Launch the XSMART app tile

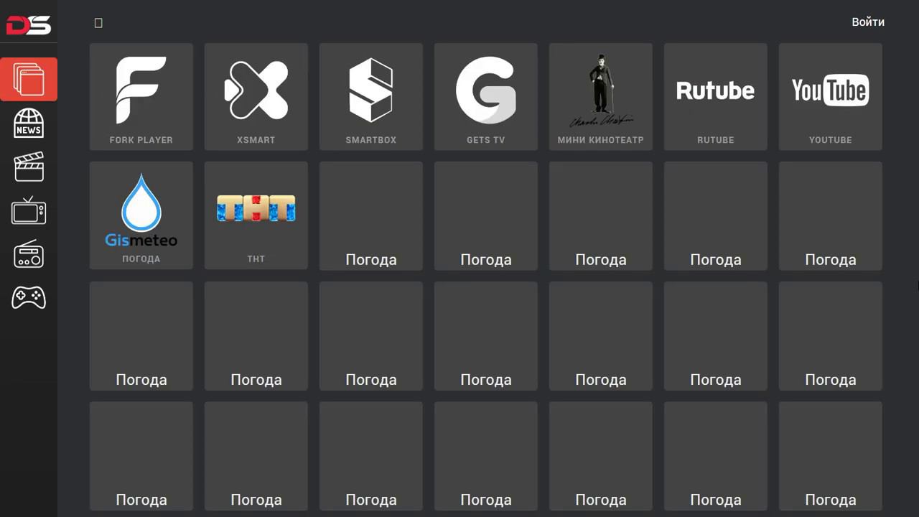(256, 97)
